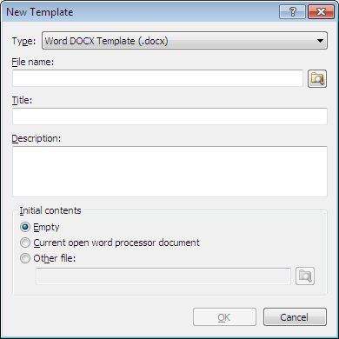Click the Description label
Screen dimensions: 339x339
click(x=37, y=138)
